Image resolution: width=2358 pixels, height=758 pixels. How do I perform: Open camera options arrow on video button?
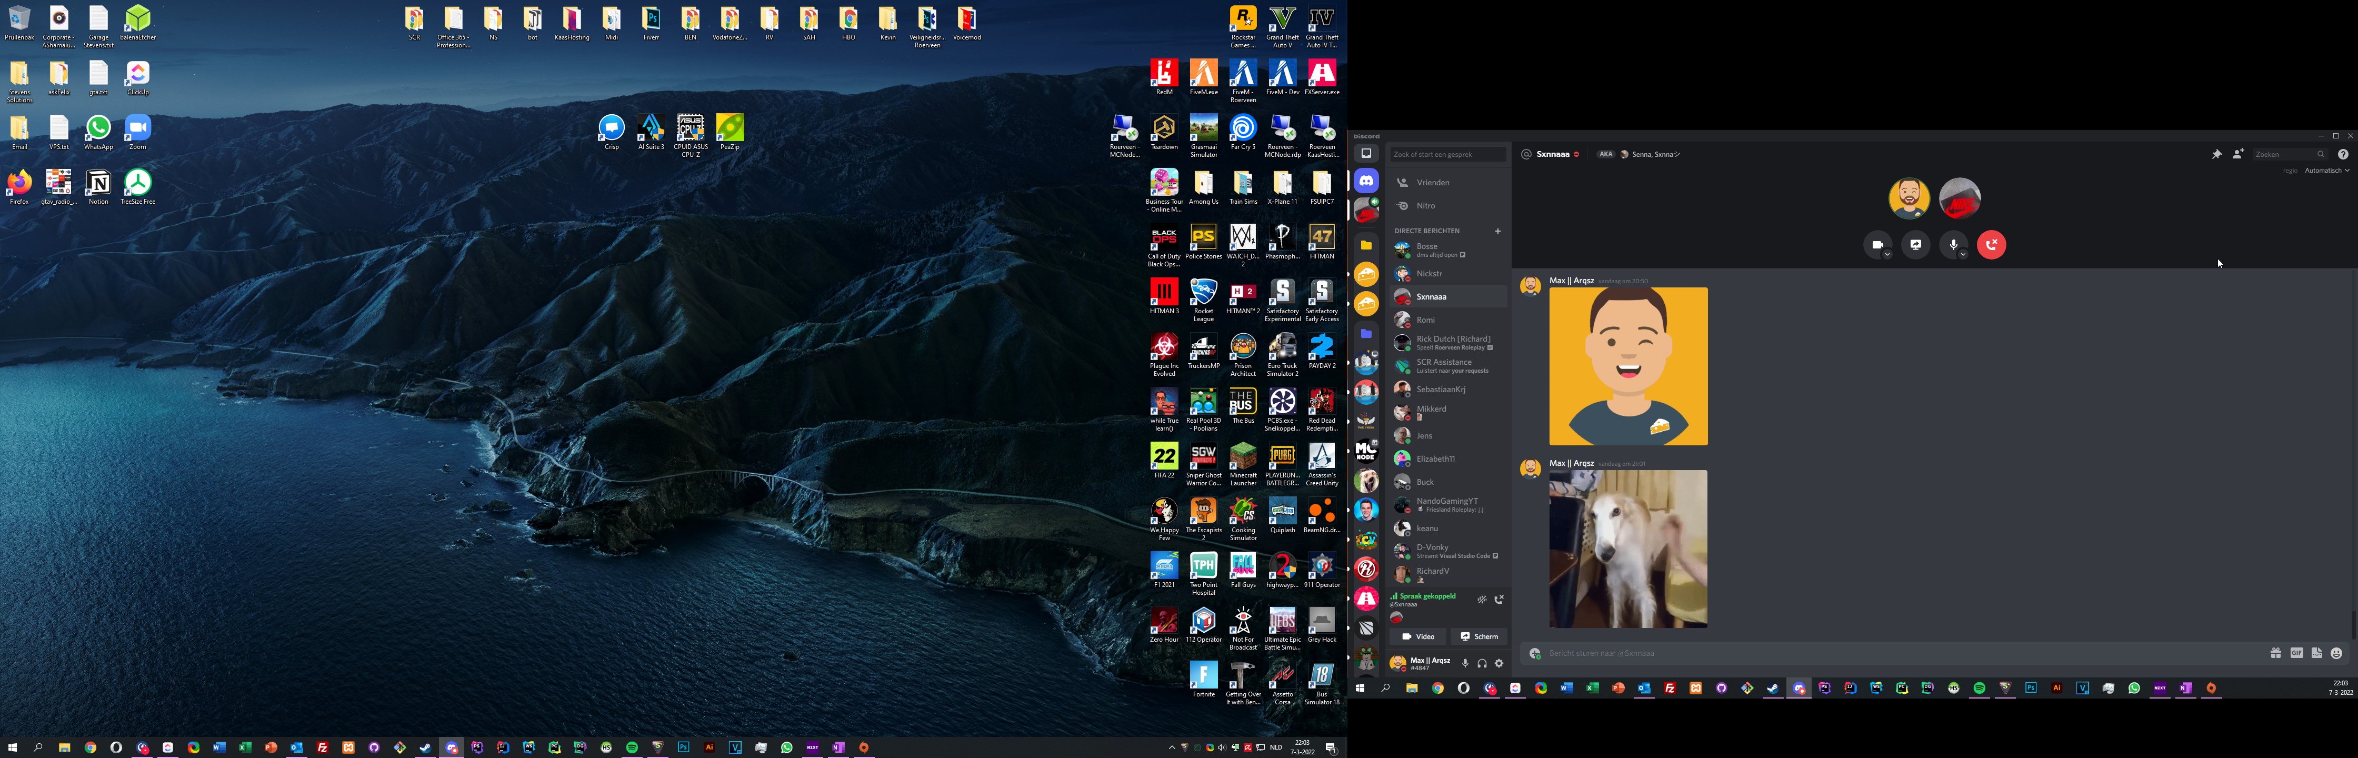1887,254
